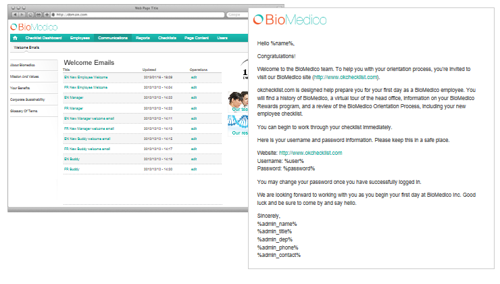Click the %admin_phone% placeholder in the email signature

[x=278, y=247]
